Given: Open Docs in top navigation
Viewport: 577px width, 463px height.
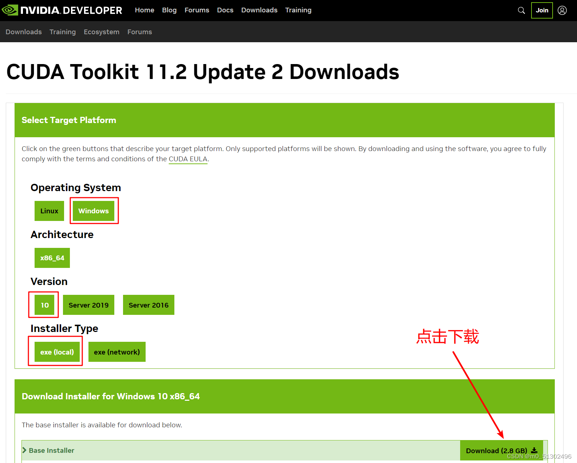Looking at the screenshot, I should click(x=225, y=10).
